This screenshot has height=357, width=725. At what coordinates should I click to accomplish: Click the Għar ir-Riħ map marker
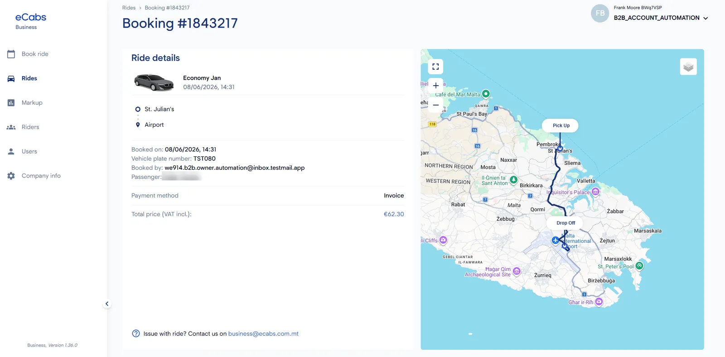click(599, 301)
